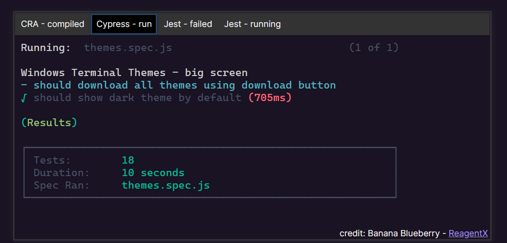Click the 'Running:' label in terminal
The height and width of the screenshot is (243, 507).
click(x=46, y=48)
